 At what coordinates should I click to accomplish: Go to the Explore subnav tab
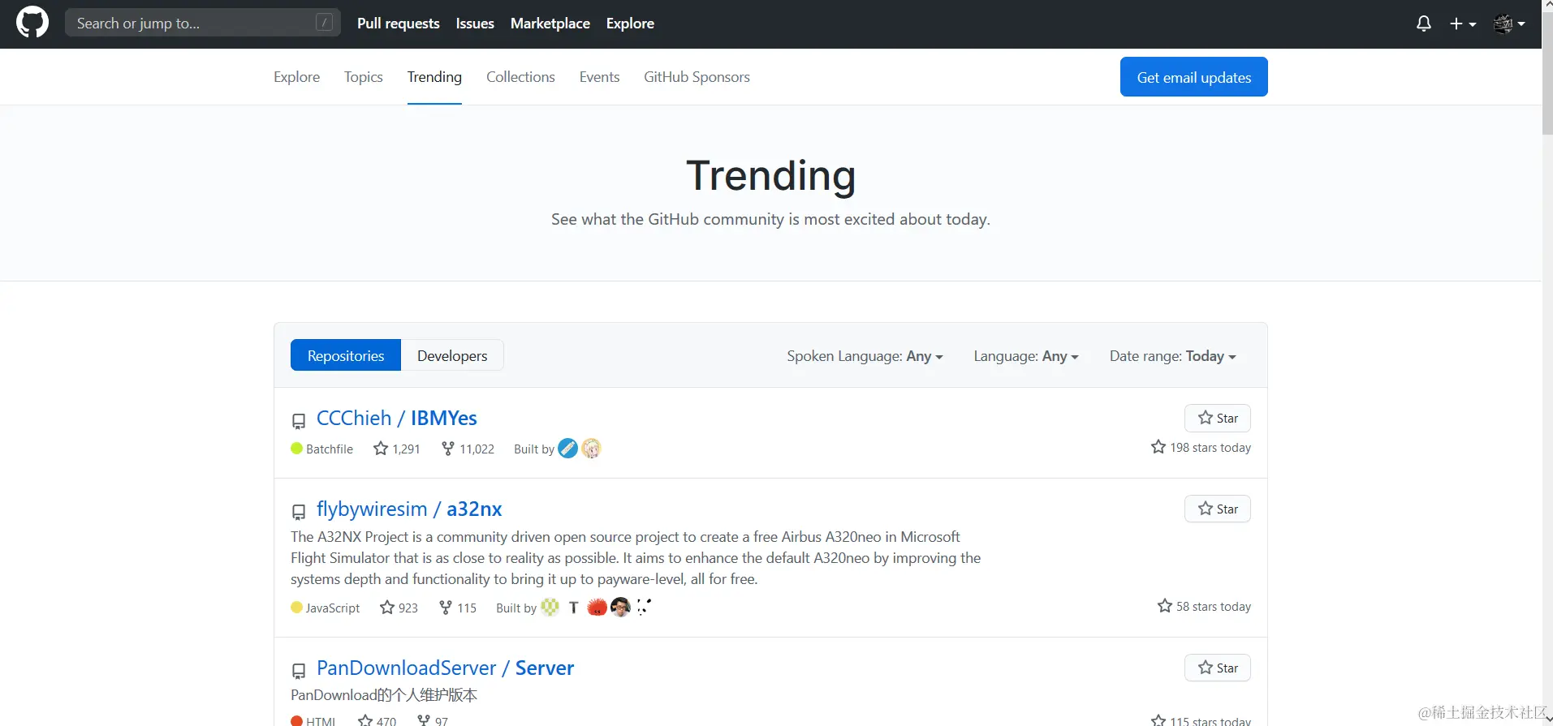296,77
